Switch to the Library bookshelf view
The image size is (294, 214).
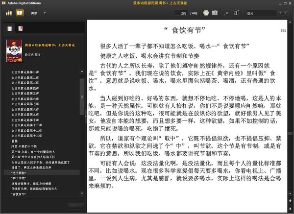pyautogui.click(x=9, y=13)
